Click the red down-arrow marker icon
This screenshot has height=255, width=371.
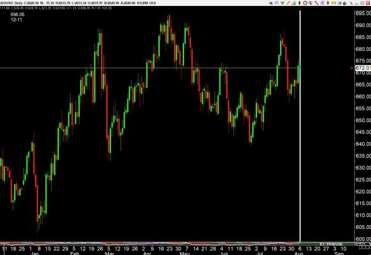pos(328,3)
